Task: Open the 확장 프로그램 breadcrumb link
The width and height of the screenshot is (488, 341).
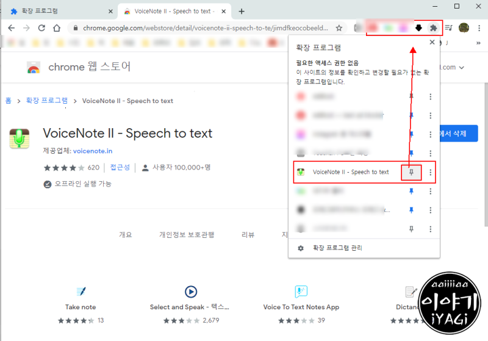Action: pos(47,100)
